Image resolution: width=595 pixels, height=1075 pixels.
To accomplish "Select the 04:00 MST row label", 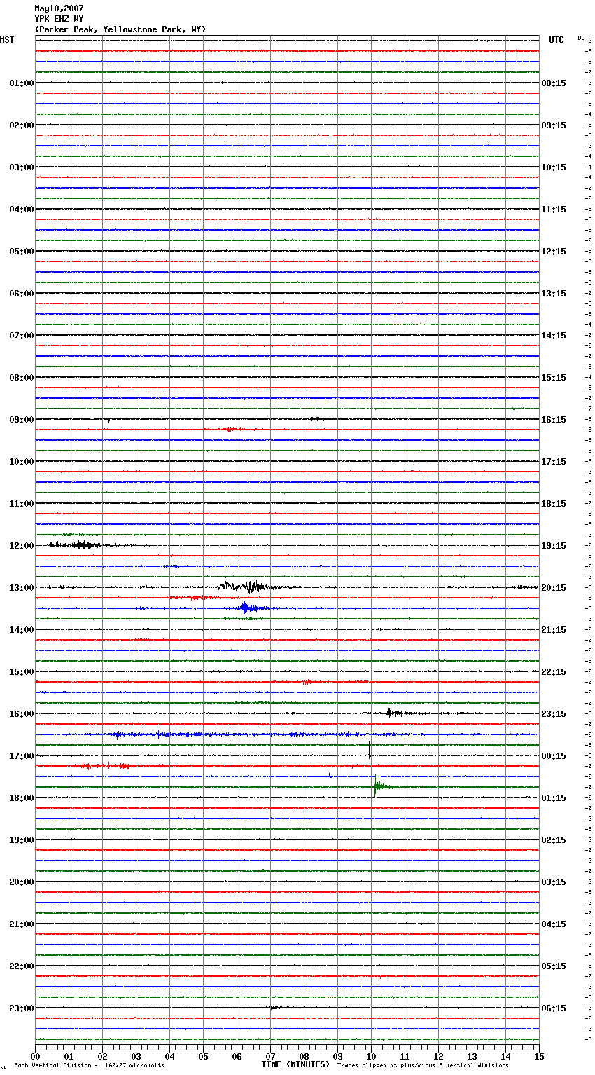I will (21, 210).
